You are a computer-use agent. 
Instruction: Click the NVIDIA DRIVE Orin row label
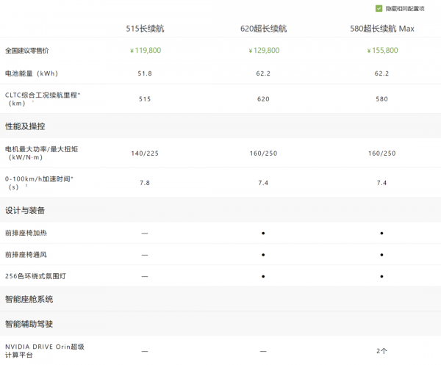point(44,350)
